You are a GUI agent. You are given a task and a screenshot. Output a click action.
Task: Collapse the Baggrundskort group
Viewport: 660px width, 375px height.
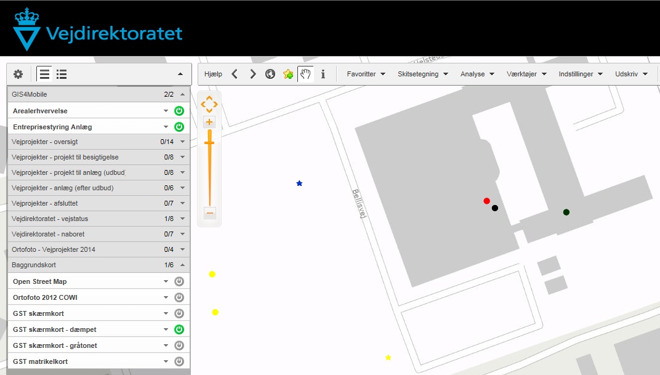[182, 265]
